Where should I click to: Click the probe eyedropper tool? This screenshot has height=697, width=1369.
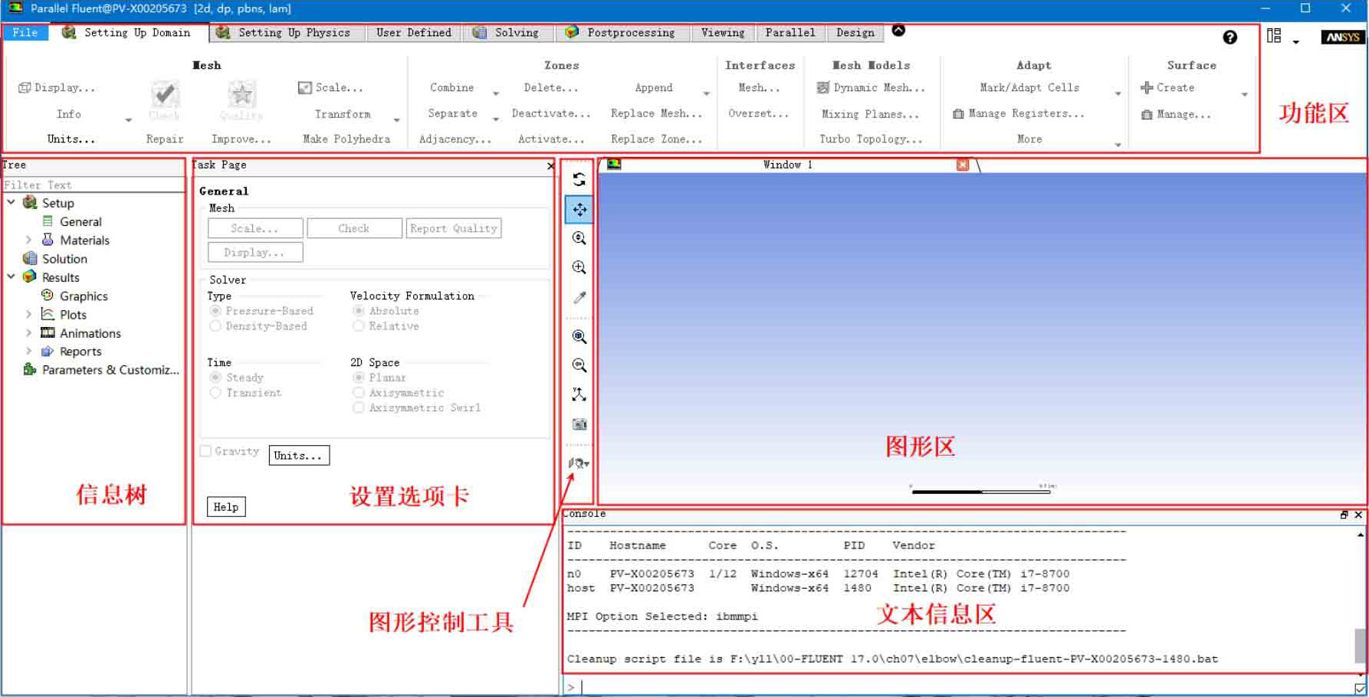coord(579,297)
